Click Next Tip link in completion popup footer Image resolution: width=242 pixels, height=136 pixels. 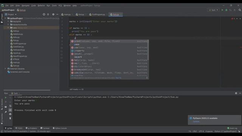click(x=118, y=78)
